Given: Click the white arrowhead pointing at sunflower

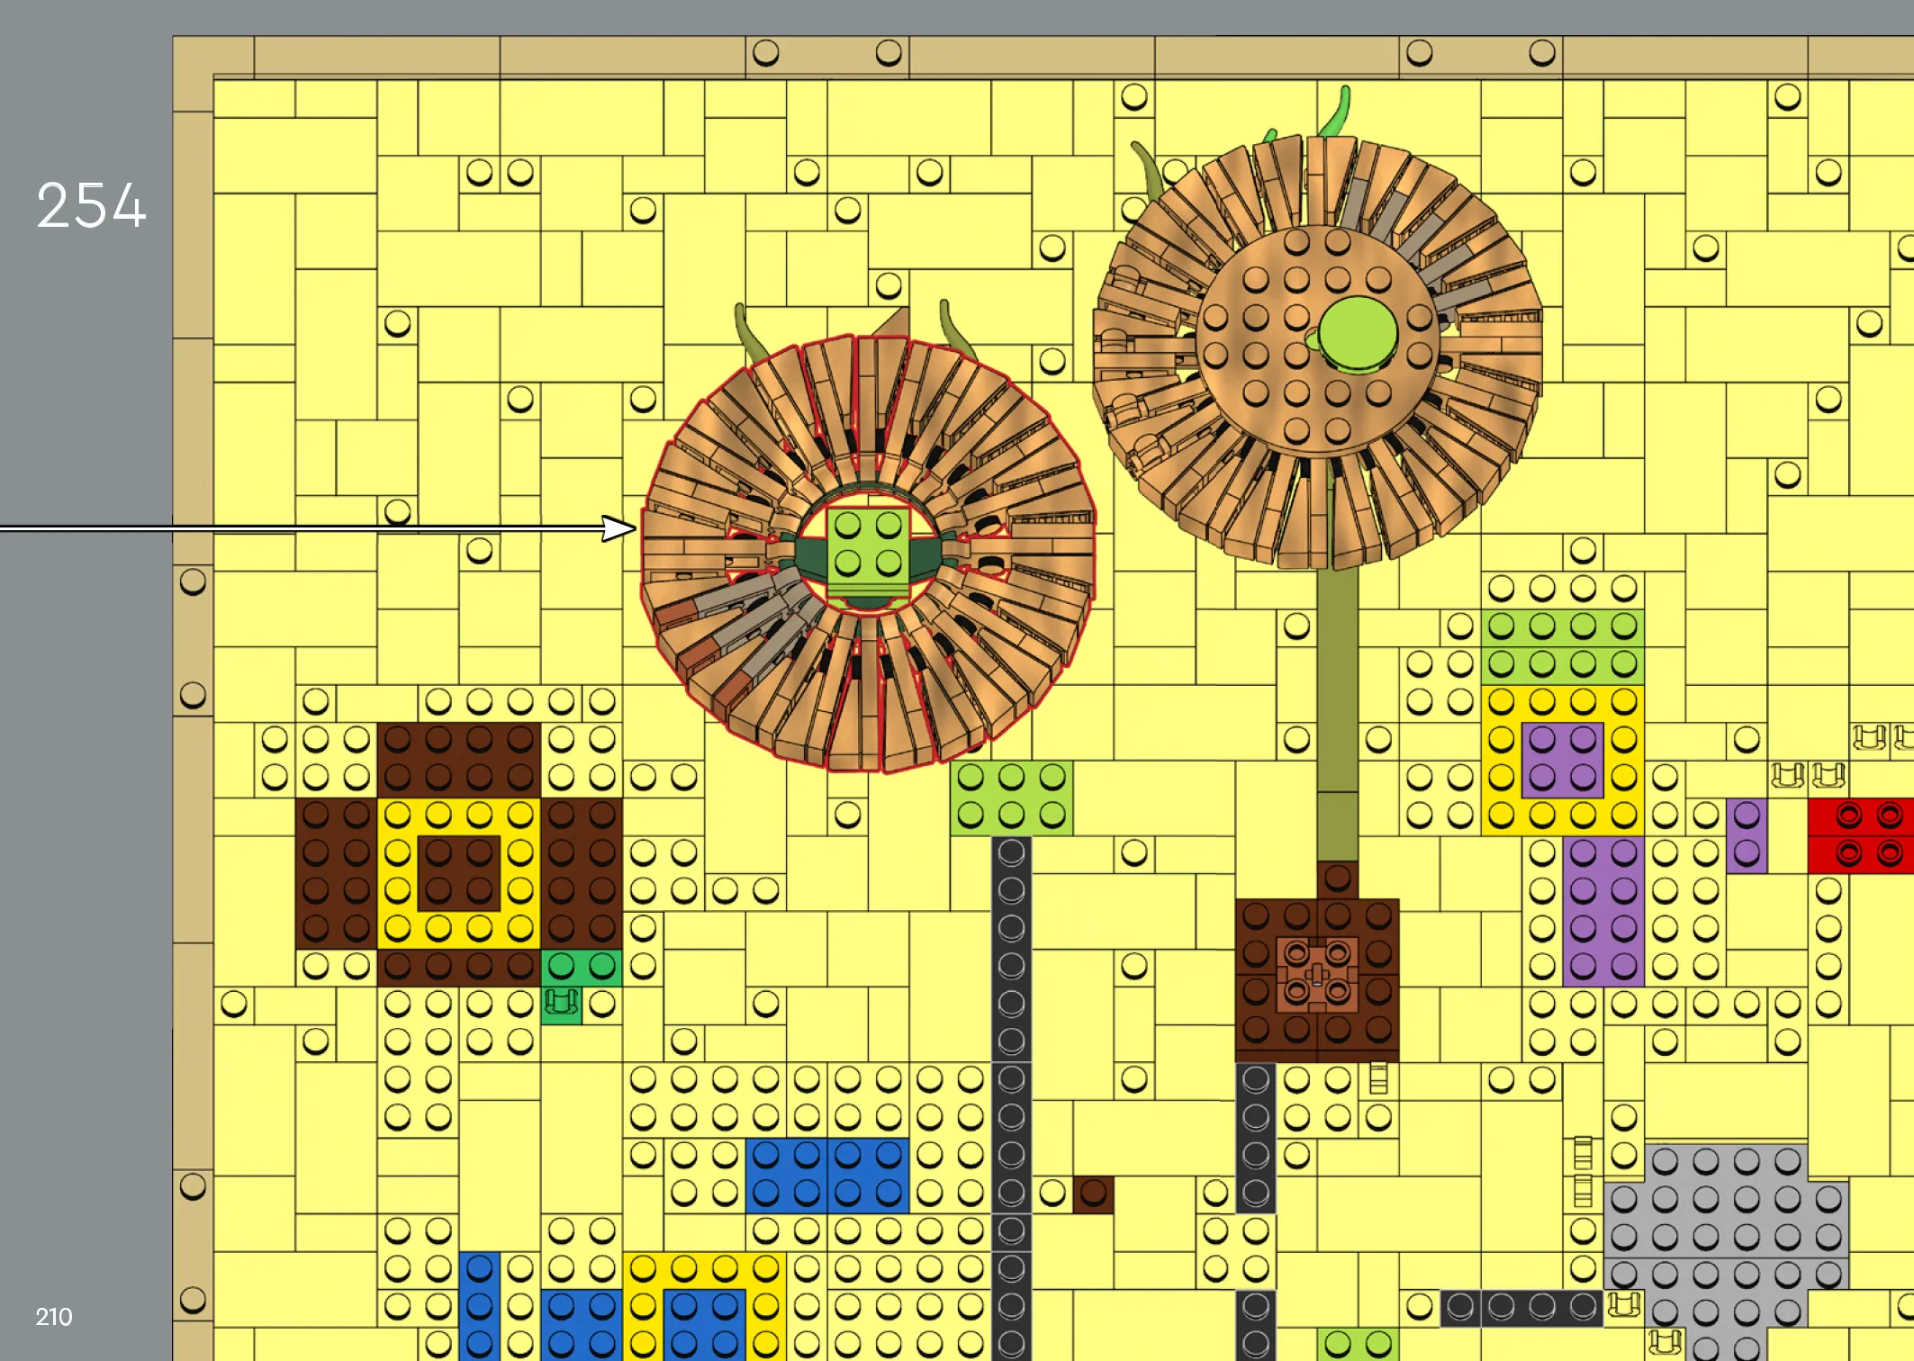Looking at the screenshot, I should pyautogui.click(x=618, y=528).
